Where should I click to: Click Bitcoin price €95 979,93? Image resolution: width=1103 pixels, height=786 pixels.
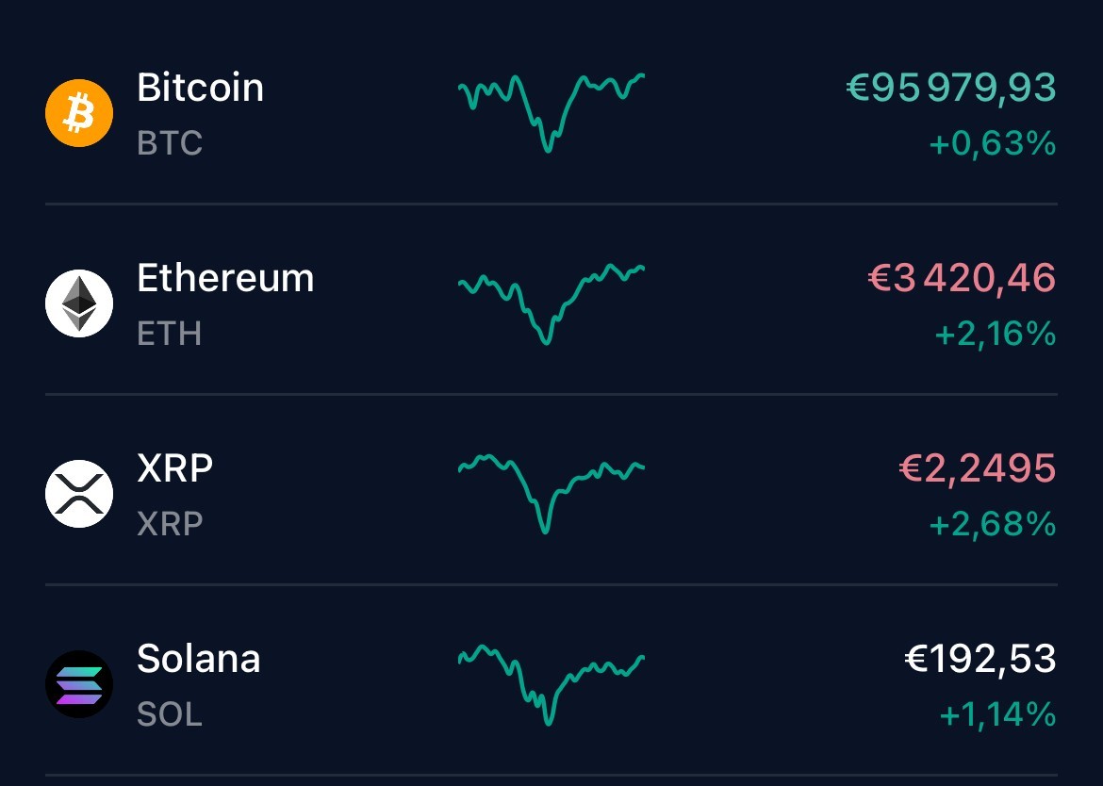click(950, 88)
